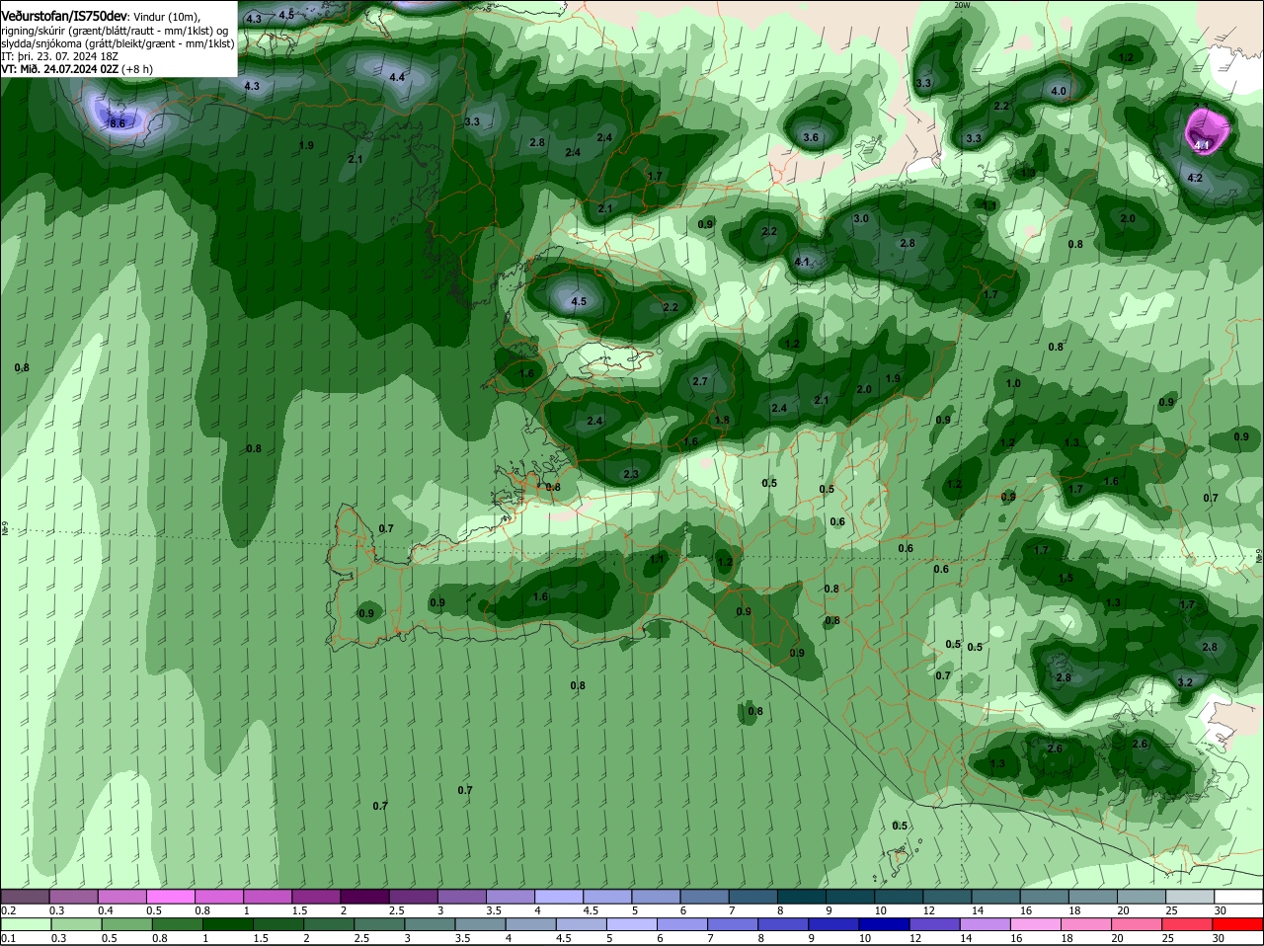Select the bright pink swatch starting at 0.5 on purple scale

[170, 897]
